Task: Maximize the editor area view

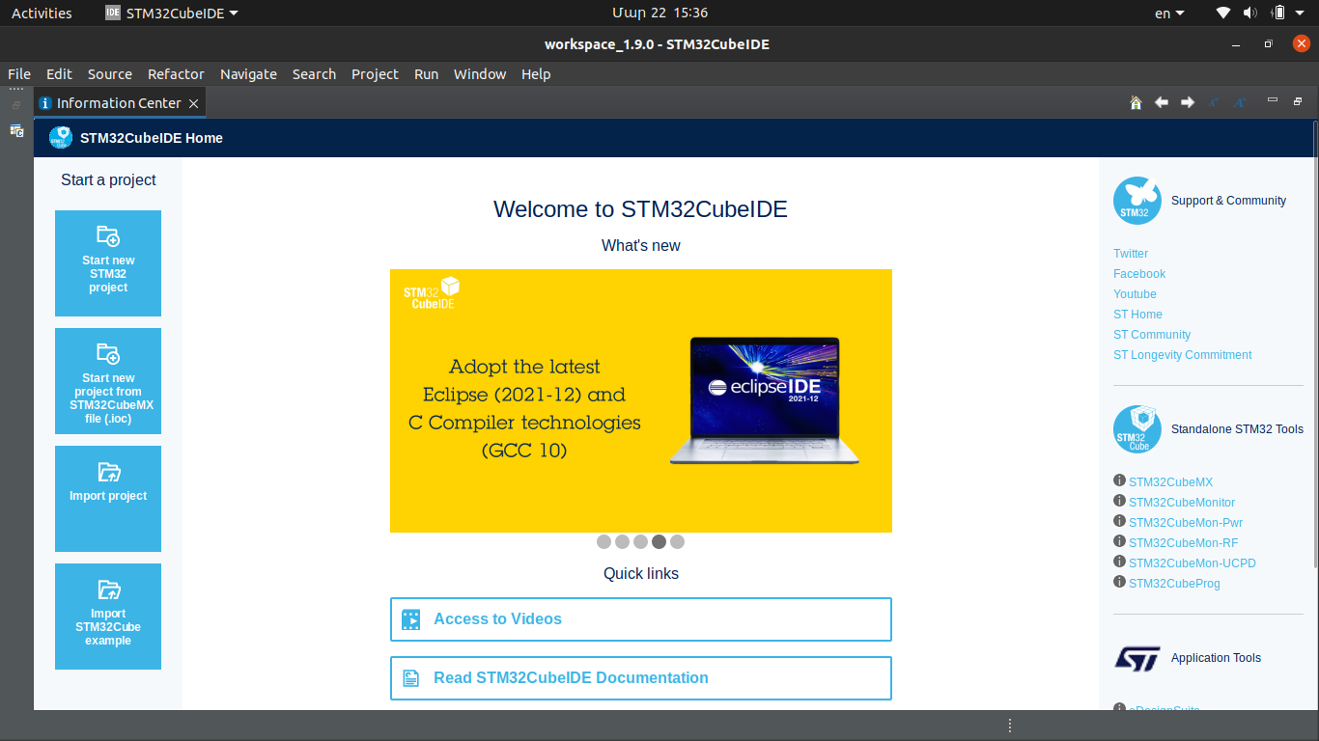Action: click(x=1299, y=100)
